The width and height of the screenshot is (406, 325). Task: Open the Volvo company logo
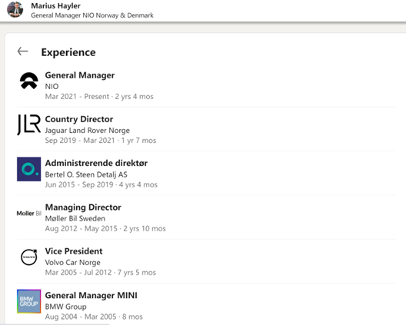click(x=29, y=257)
